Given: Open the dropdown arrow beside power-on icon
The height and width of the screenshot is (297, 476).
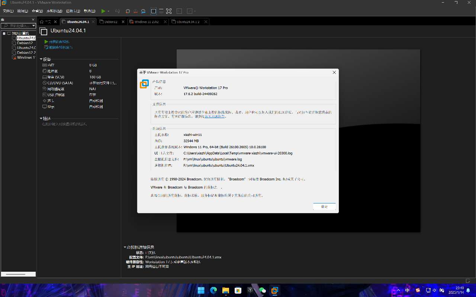Looking at the screenshot, I should (x=109, y=12).
